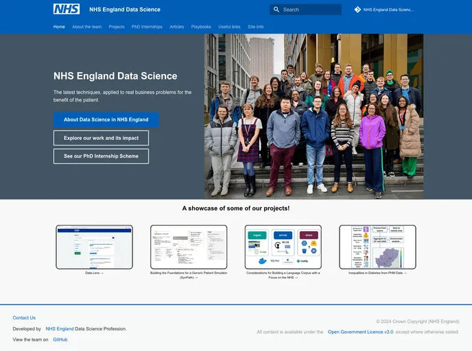Open the Data Lens project thumbnail
Screen dimensions: 472x351
click(94, 247)
